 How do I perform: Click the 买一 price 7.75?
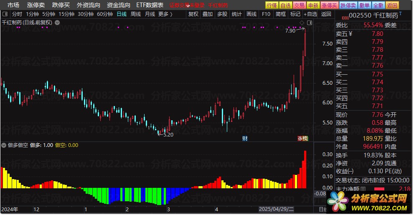point(377,74)
